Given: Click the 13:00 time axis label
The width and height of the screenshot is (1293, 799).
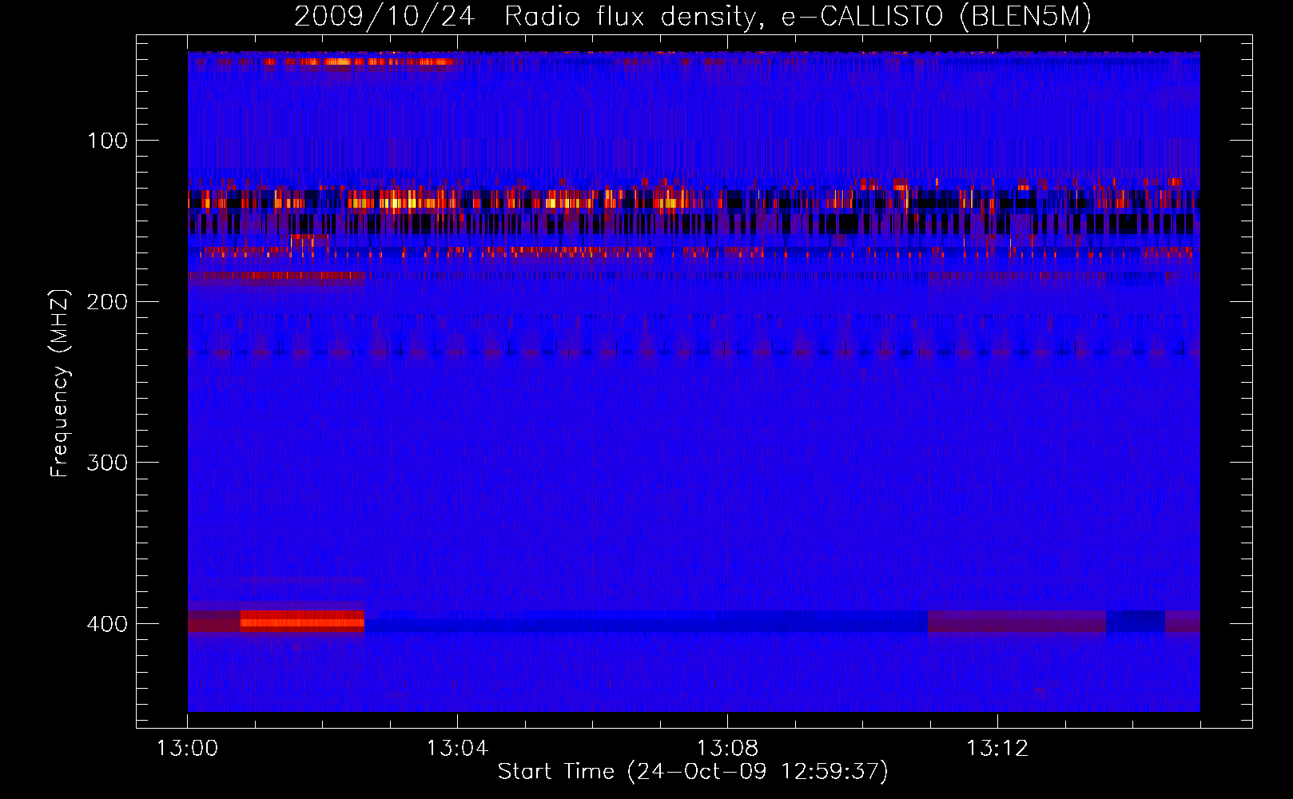Looking at the screenshot, I should click(x=187, y=749).
